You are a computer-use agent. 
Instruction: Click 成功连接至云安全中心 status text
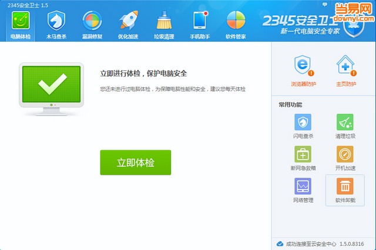pos(311,244)
